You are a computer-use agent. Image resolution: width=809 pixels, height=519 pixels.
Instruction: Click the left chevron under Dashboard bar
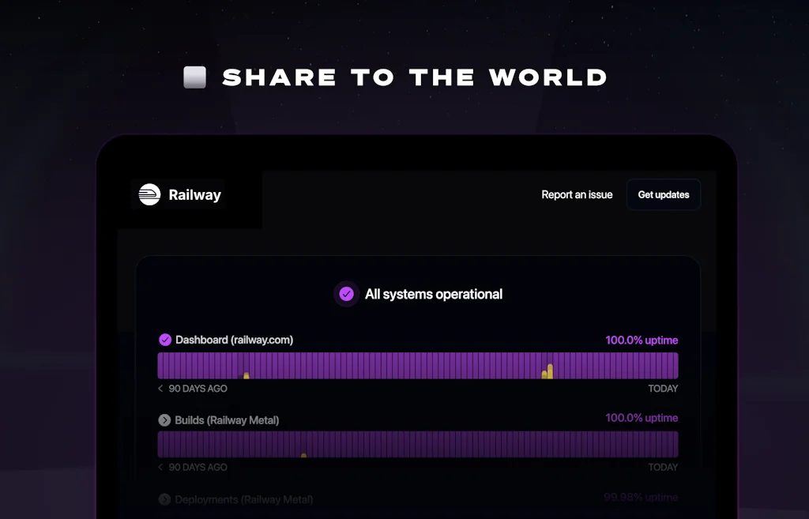point(161,389)
